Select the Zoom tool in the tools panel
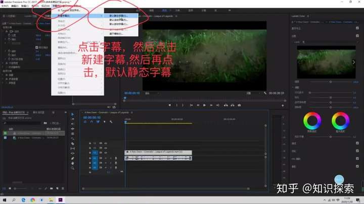 pyautogui.click(x=72, y=168)
